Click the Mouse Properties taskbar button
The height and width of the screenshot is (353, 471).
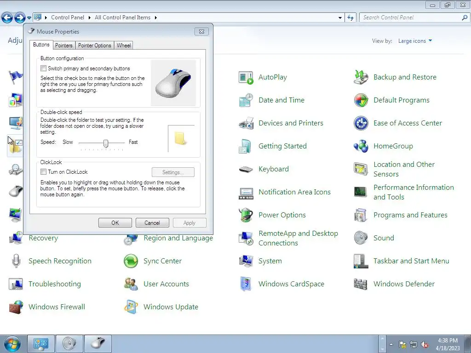click(98, 344)
